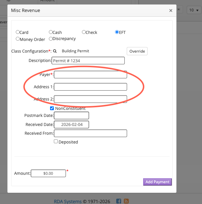Click the Amount field showing $0.00
This screenshot has height=204, width=202.
point(48,173)
